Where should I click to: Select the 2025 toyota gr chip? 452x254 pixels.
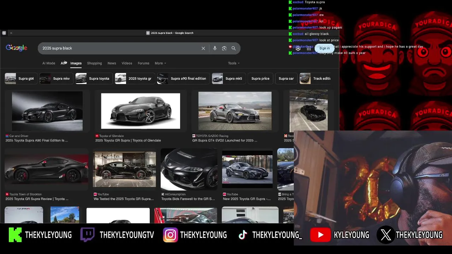[135, 78]
